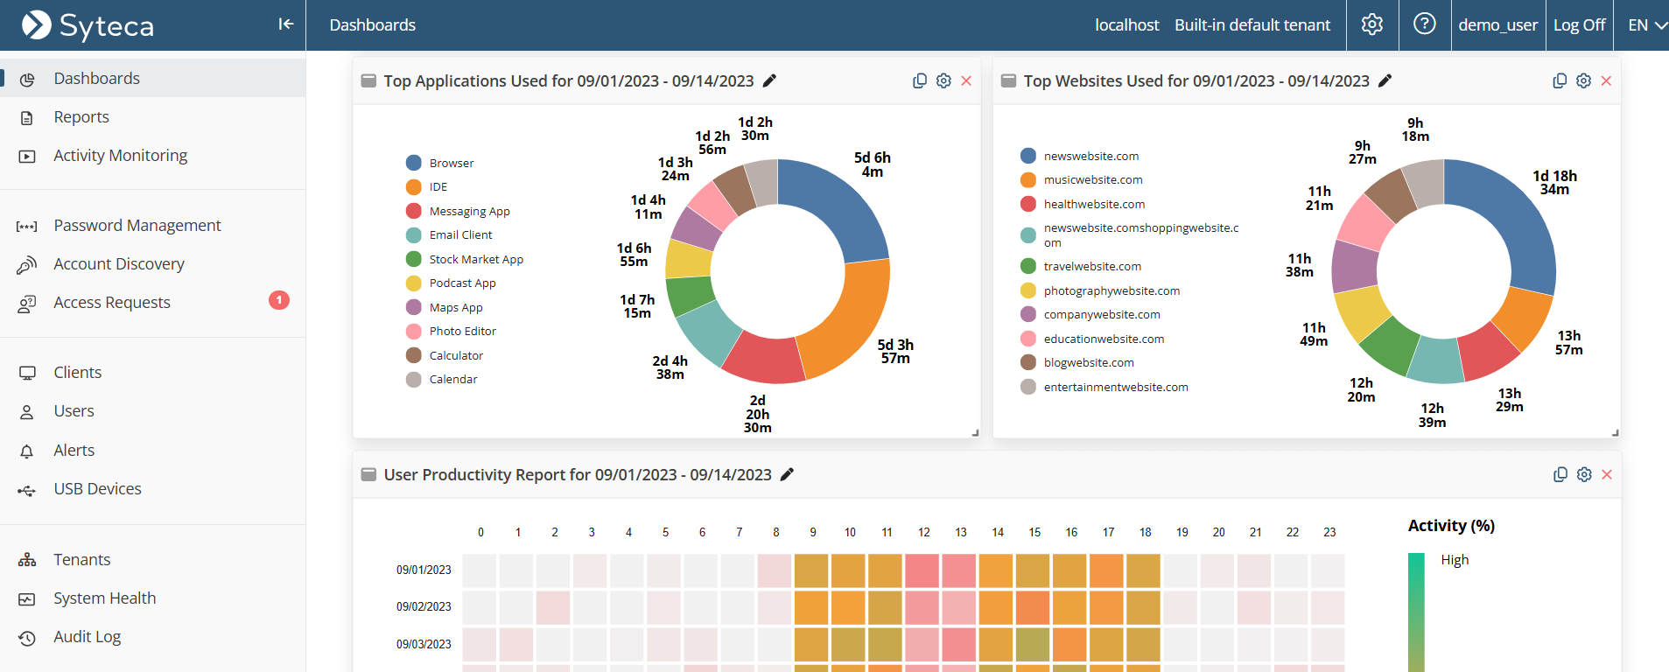The image size is (1669, 672).
Task: Go to Account Discovery
Action: click(153, 263)
